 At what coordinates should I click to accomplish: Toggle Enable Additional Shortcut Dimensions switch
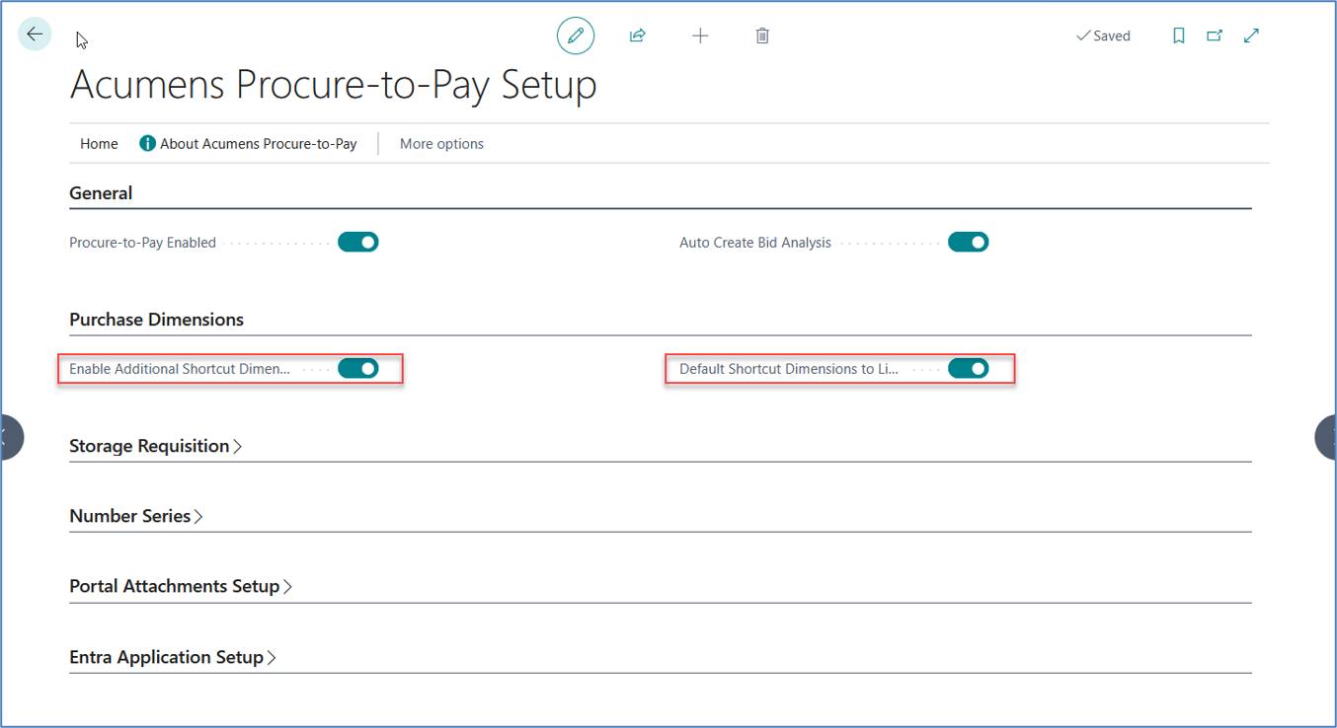pyautogui.click(x=358, y=368)
